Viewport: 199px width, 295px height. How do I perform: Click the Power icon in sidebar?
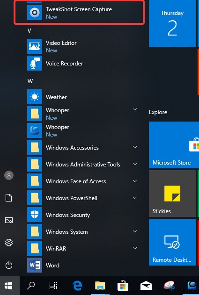9,266
